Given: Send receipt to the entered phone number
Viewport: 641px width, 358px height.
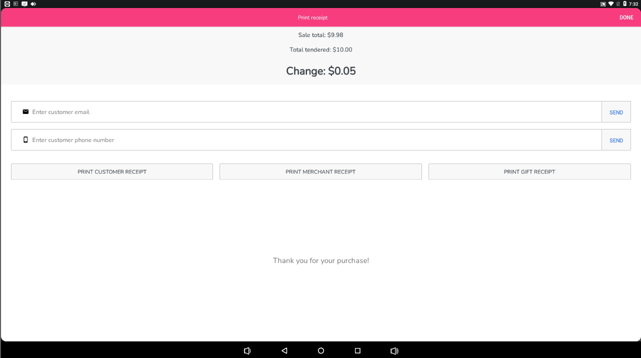Looking at the screenshot, I should [616, 140].
